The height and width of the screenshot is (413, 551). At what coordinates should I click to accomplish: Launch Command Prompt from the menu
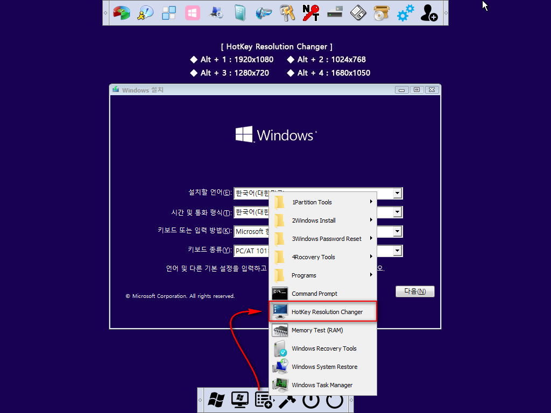tap(323, 294)
